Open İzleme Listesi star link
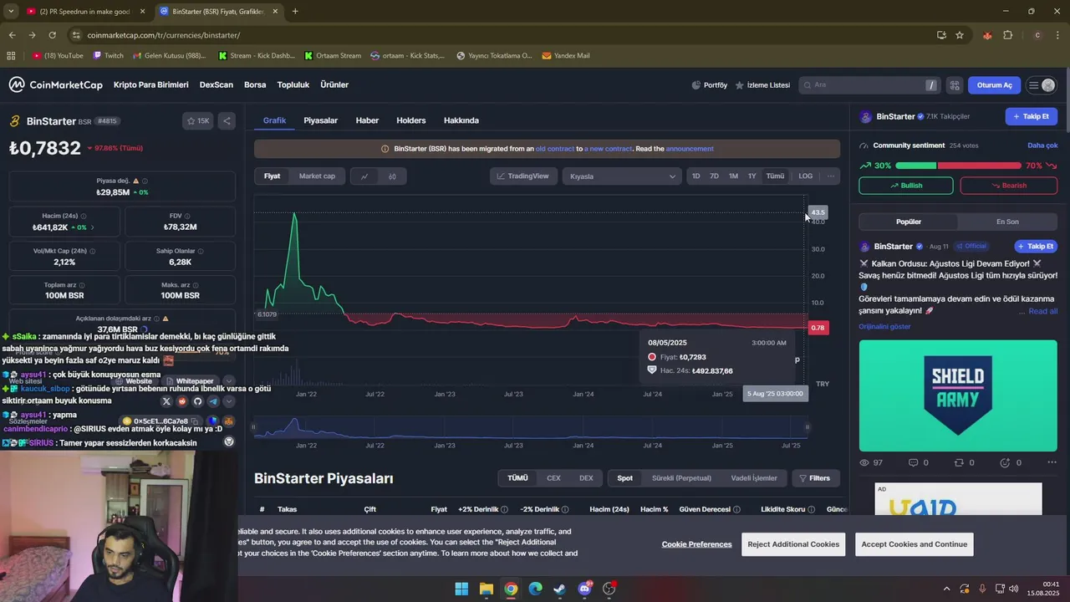1070x602 pixels. coord(762,85)
